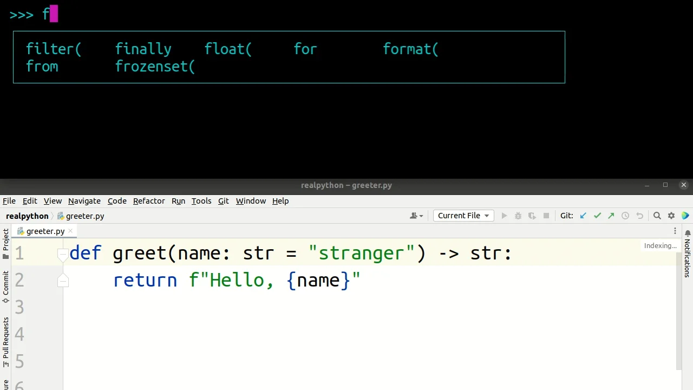Collapse the greet function fold marker on line 1
Viewport: 693px width, 390px height.
[x=63, y=253]
